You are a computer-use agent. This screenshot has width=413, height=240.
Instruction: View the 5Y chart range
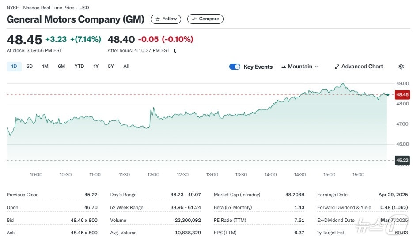click(x=111, y=67)
